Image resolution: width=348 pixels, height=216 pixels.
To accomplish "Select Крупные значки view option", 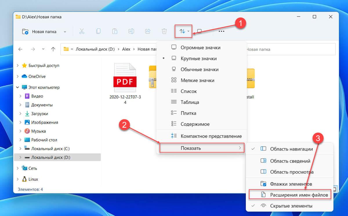I will pyautogui.click(x=202, y=58).
